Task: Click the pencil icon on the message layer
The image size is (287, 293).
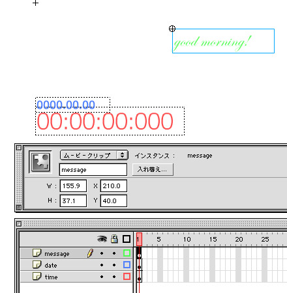Action: click(x=90, y=253)
